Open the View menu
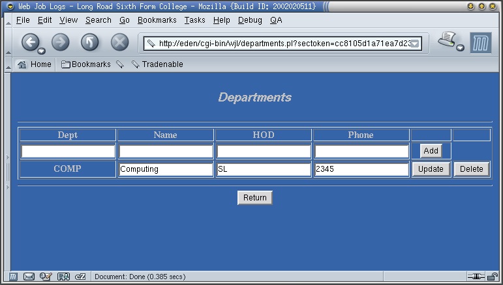The width and height of the screenshot is (503, 285). [x=69, y=20]
